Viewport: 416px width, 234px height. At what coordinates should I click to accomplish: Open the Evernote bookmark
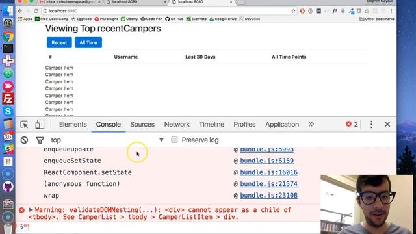[x=196, y=19]
